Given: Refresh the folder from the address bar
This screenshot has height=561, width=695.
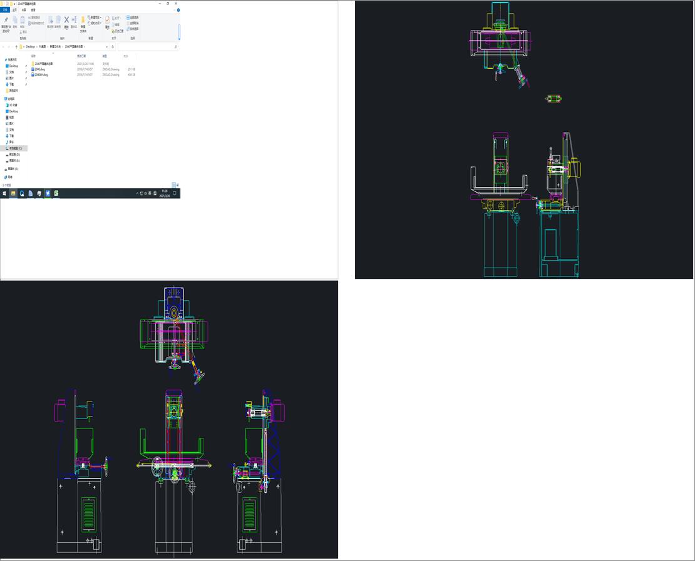Looking at the screenshot, I should [x=113, y=46].
